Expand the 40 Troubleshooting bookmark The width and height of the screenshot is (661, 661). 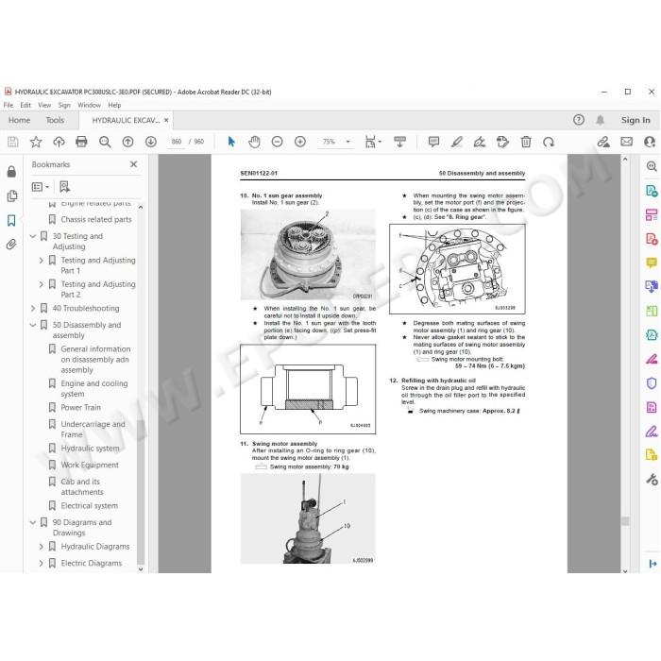click(x=33, y=309)
